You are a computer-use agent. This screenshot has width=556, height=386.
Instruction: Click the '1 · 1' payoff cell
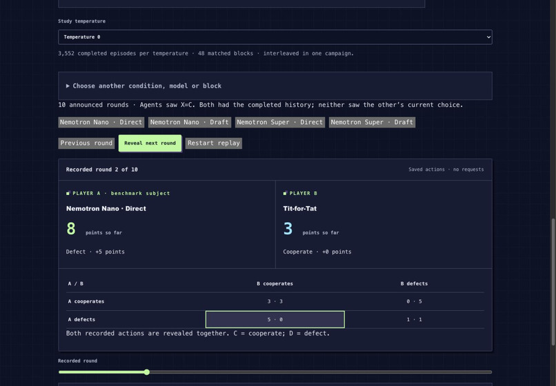pyautogui.click(x=414, y=319)
